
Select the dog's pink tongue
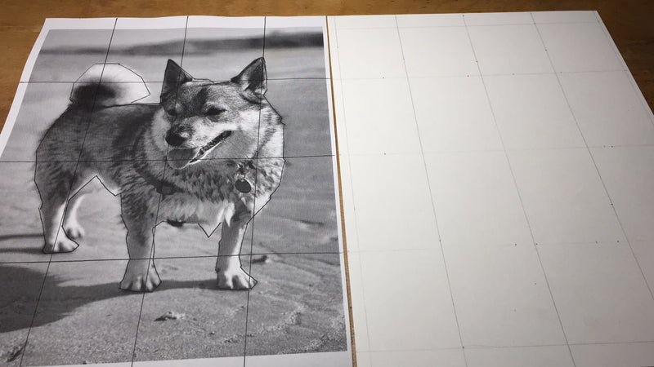tap(181, 157)
